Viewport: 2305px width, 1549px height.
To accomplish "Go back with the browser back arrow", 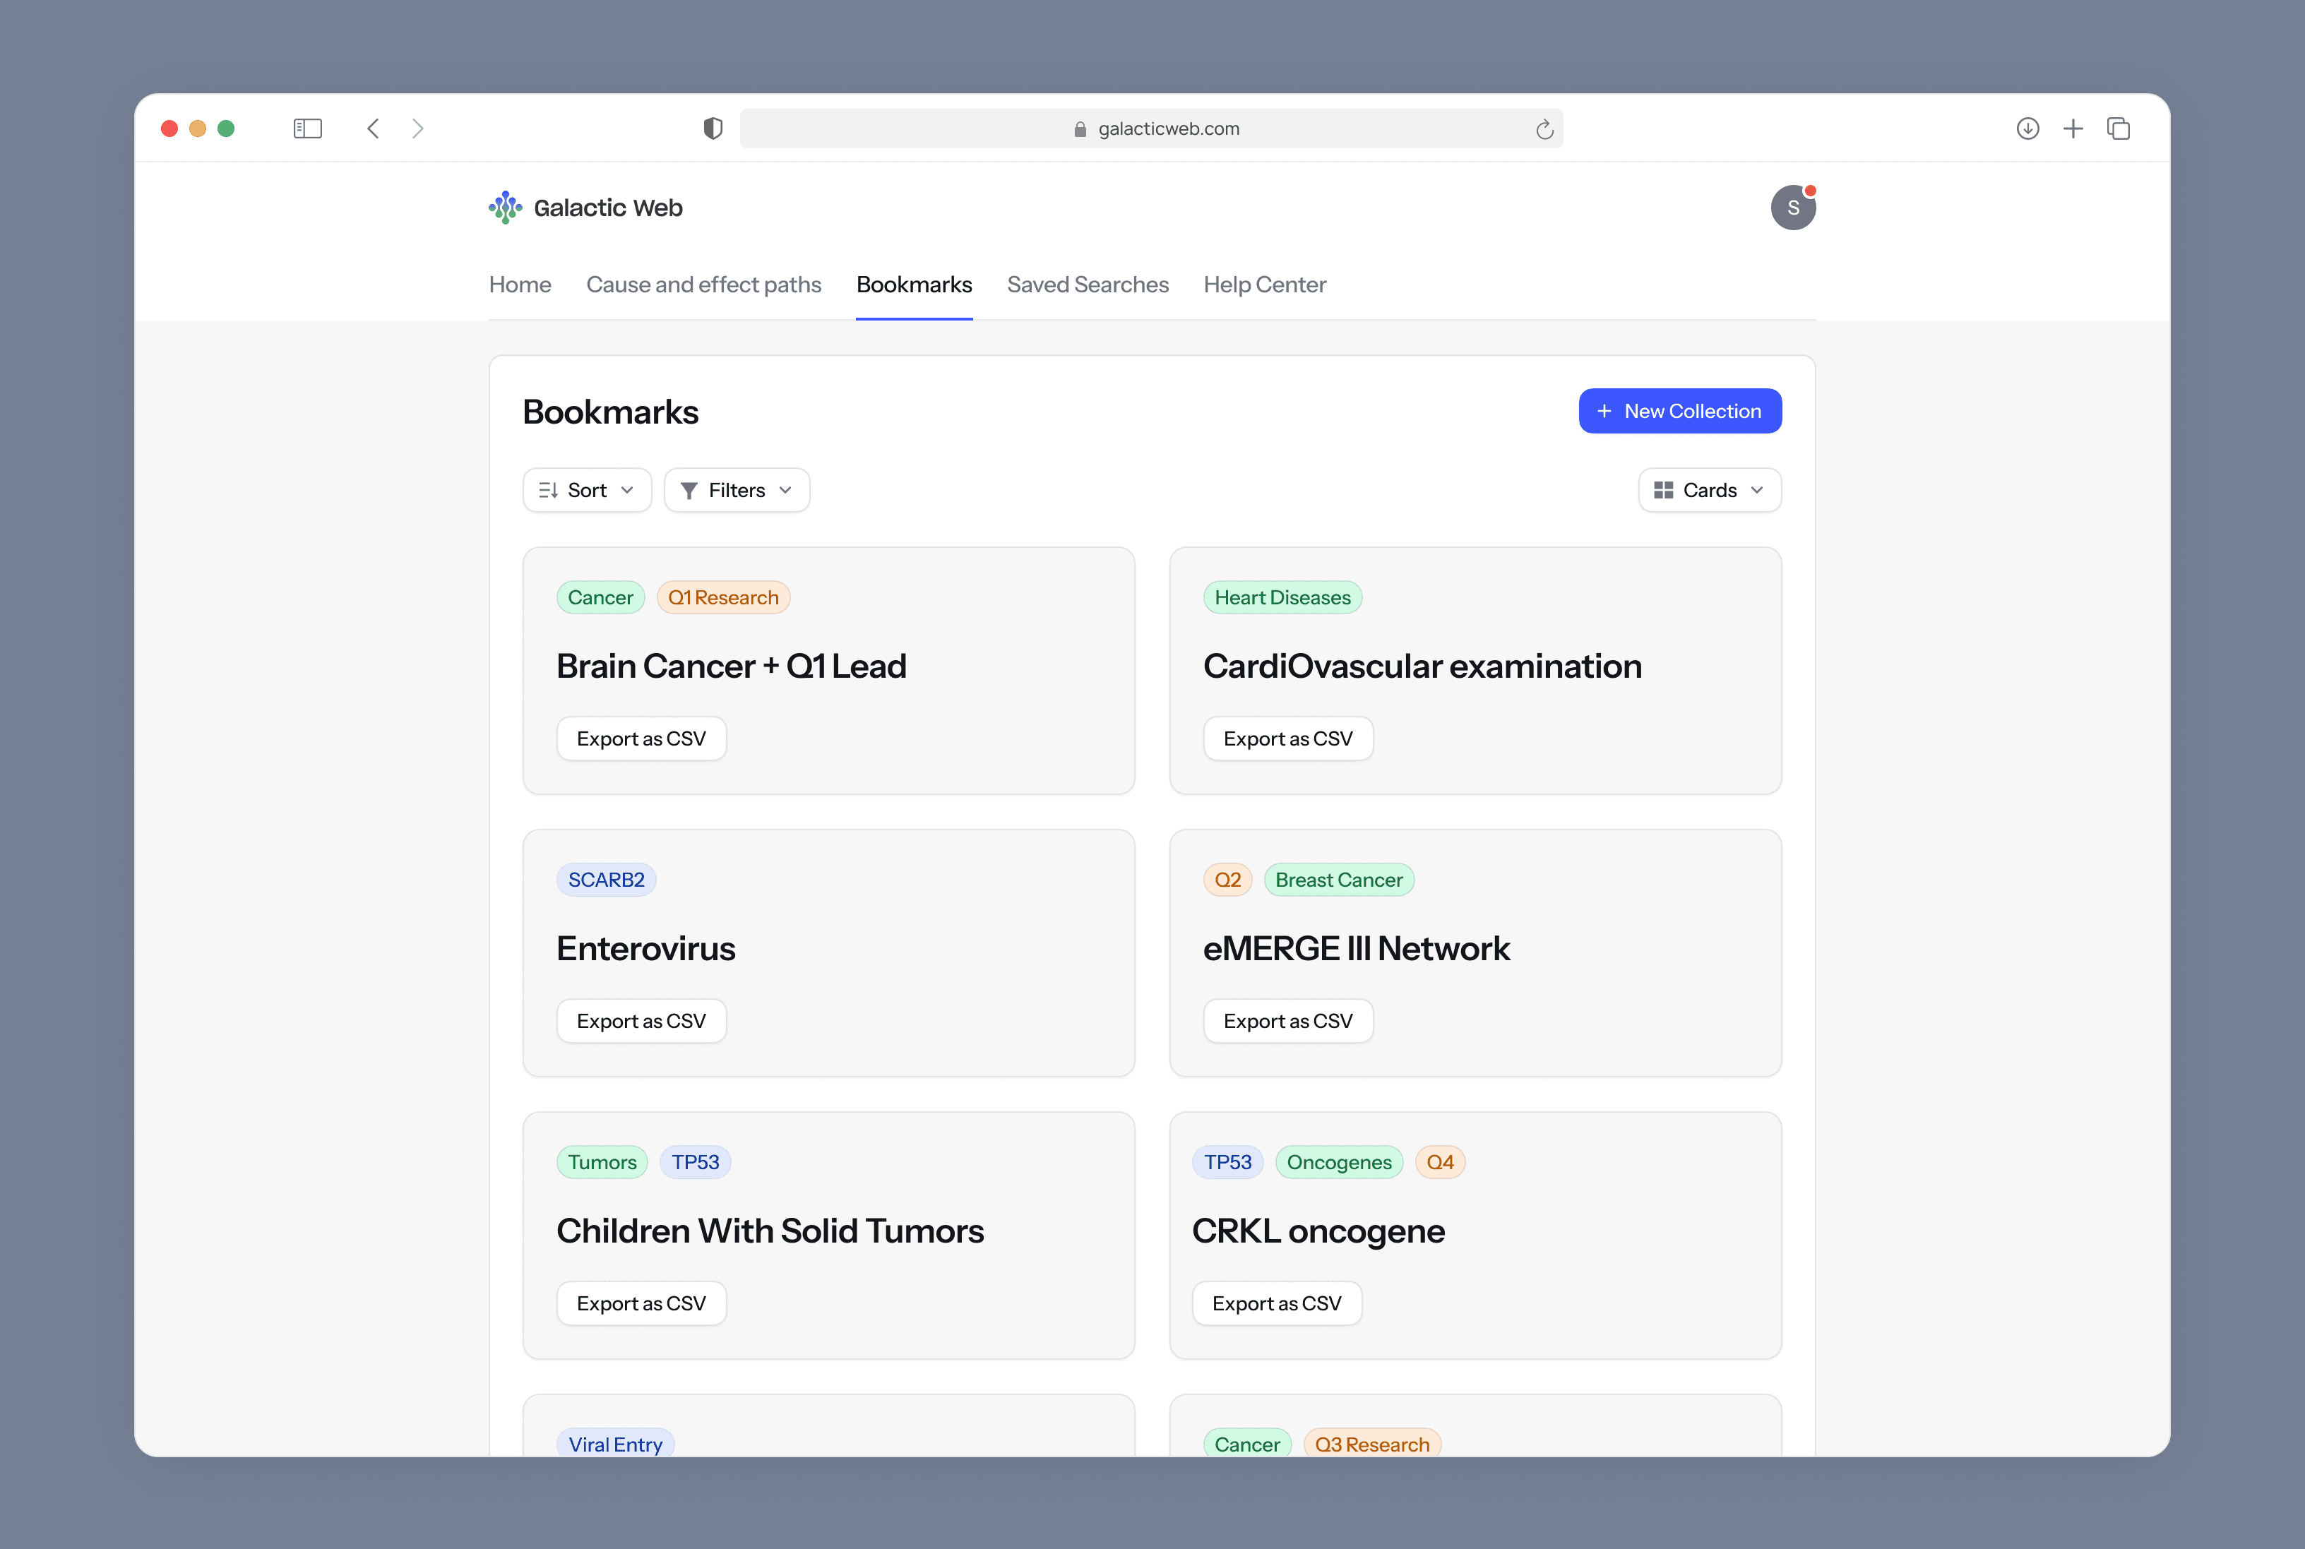I will (374, 128).
